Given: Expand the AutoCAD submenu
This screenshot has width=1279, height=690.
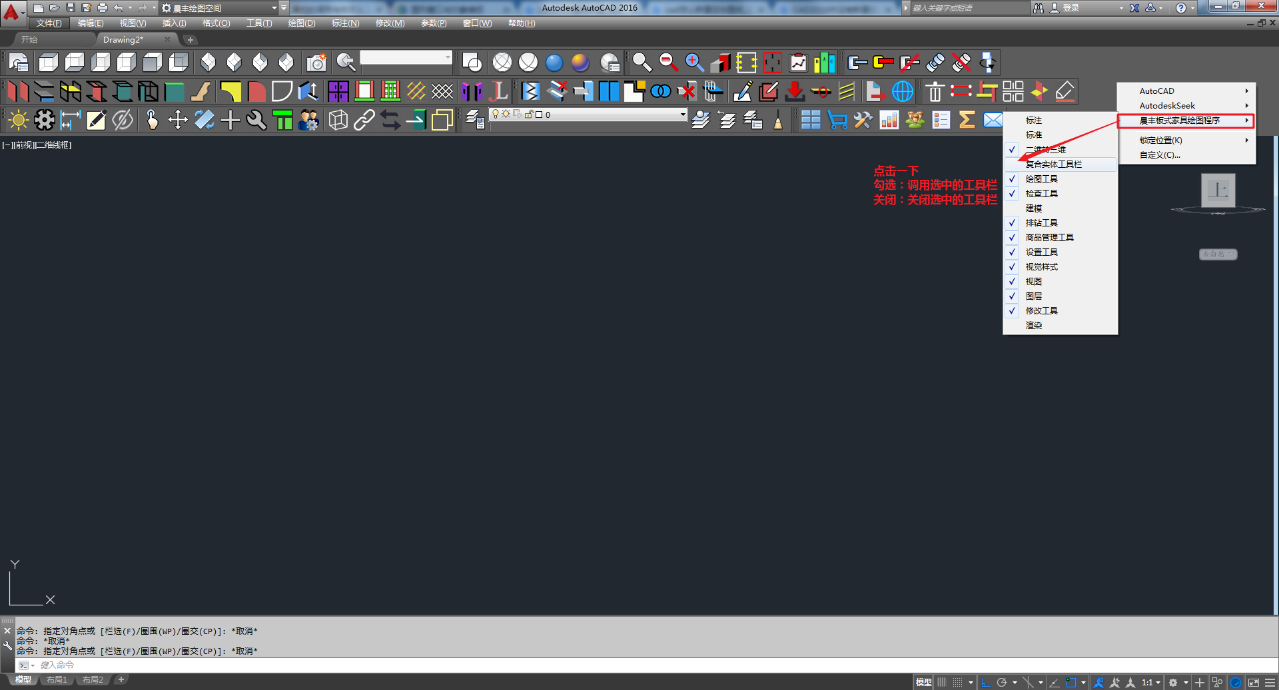Looking at the screenshot, I should 1186,91.
